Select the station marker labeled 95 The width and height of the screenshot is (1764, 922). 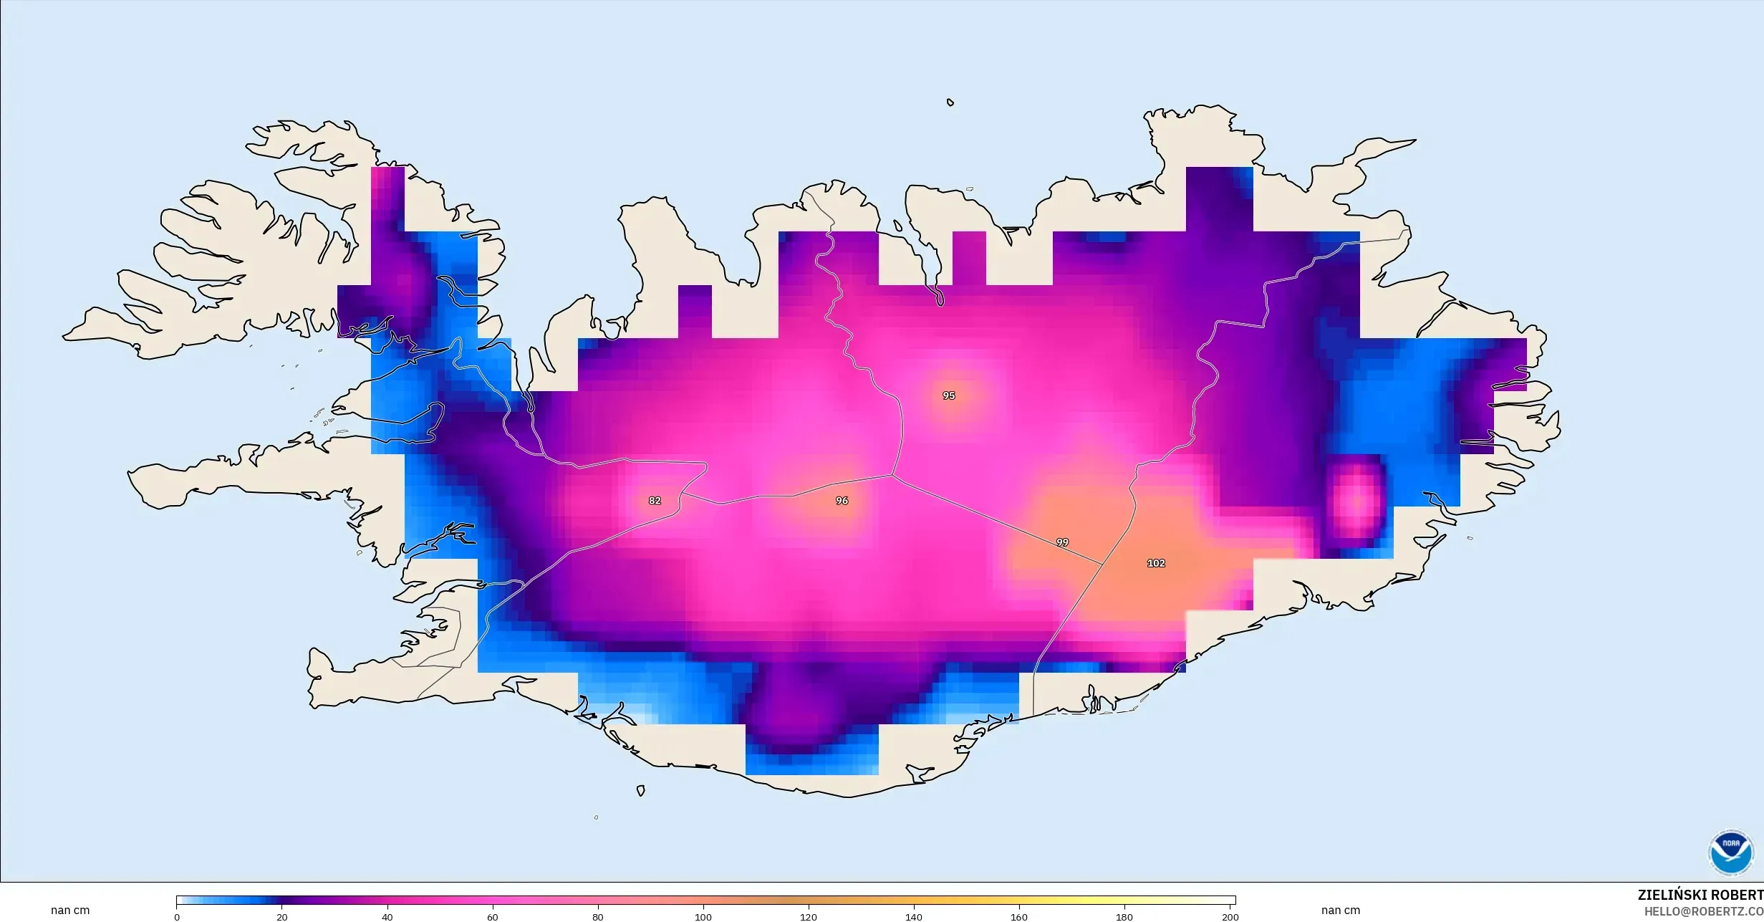[x=949, y=395]
